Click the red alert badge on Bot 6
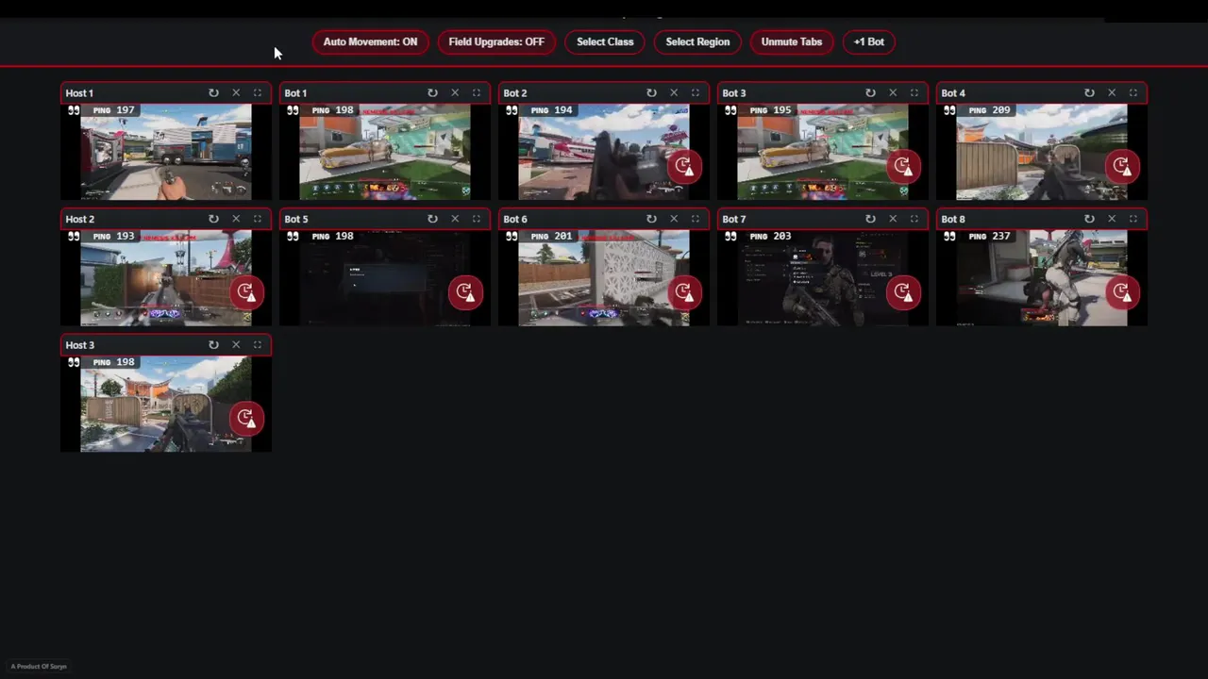The image size is (1208, 679). click(x=684, y=292)
